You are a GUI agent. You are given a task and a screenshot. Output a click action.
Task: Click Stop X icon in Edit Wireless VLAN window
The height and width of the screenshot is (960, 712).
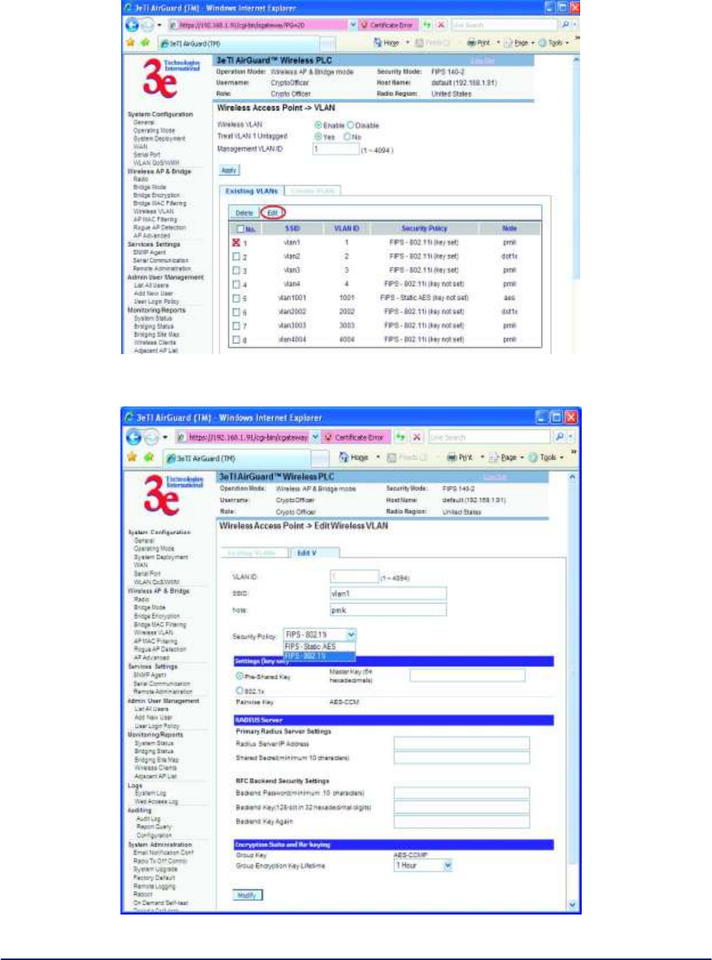pyautogui.click(x=417, y=438)
